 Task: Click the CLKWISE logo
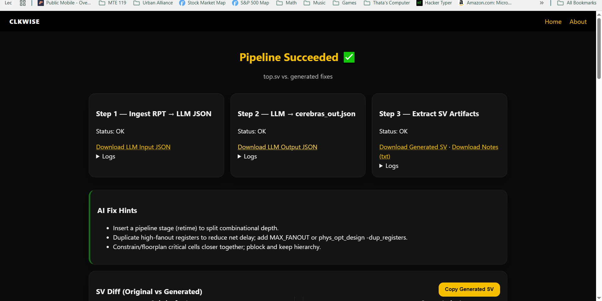tap(24, 22)
